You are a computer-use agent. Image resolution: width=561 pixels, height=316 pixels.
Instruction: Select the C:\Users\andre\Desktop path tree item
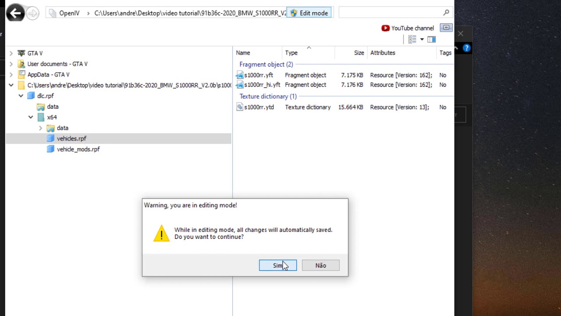click(x=129, y=85)
